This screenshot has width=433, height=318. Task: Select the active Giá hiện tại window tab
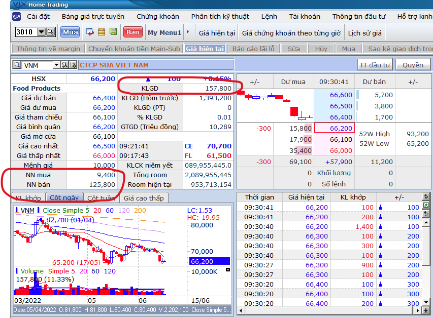(205, 49)
